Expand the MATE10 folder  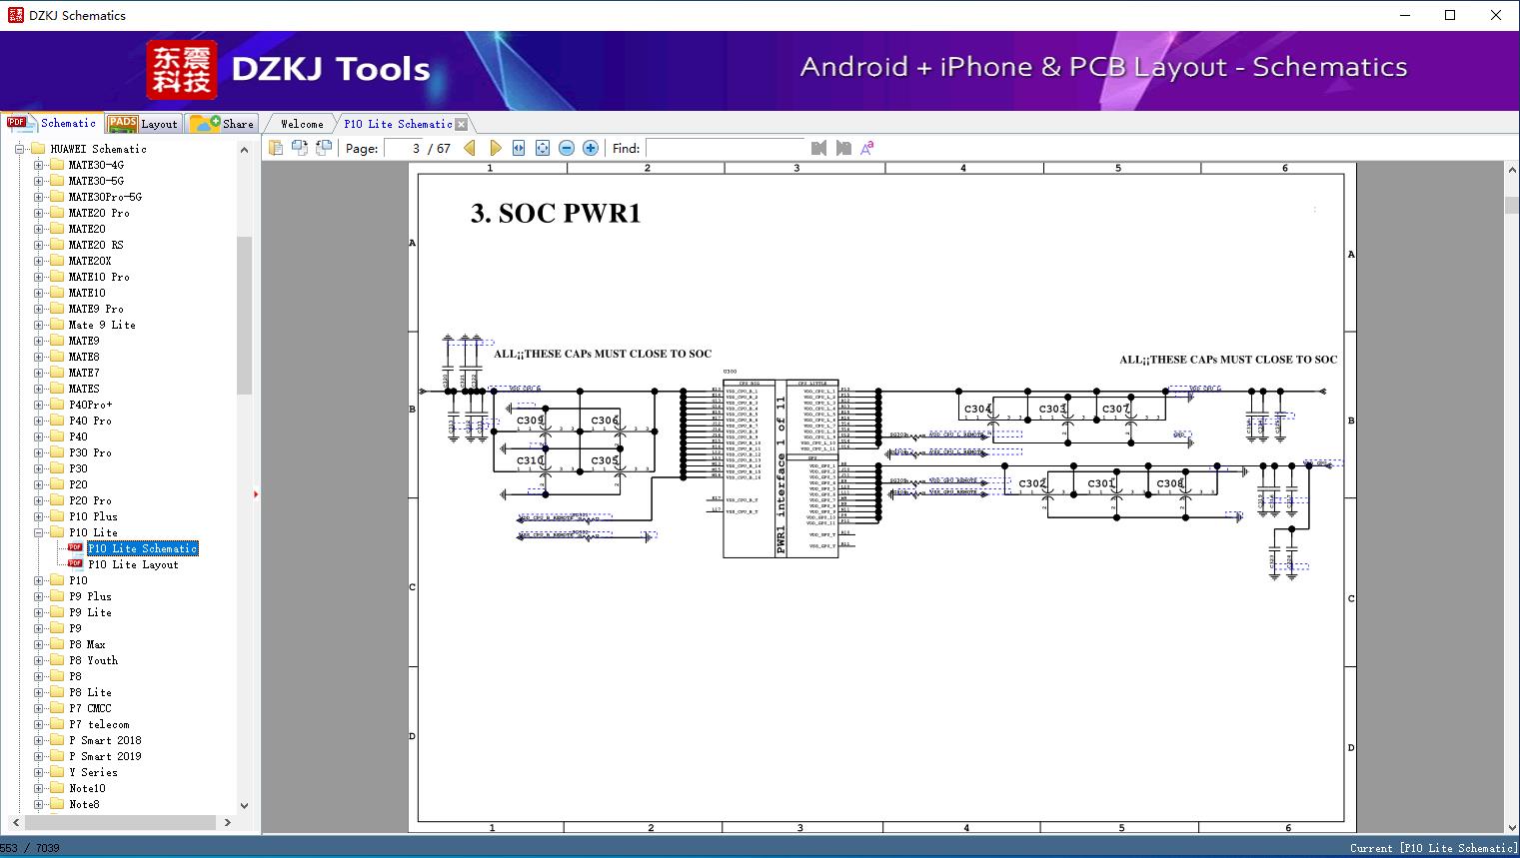pyautogui.click(x=38, y=293)
